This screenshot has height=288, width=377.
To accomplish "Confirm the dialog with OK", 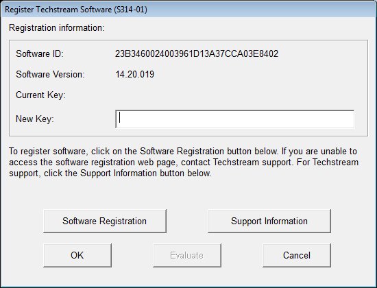I will pyautogui.click(x=77, y=255).
